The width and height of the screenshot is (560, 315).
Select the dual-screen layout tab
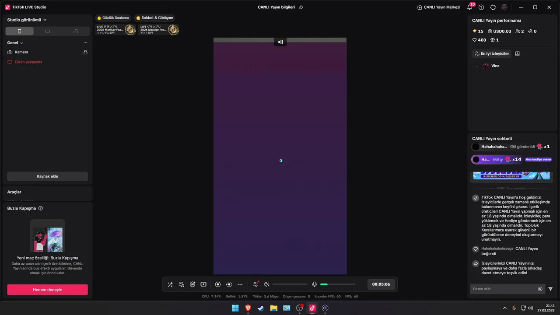(x=75, y=31)
